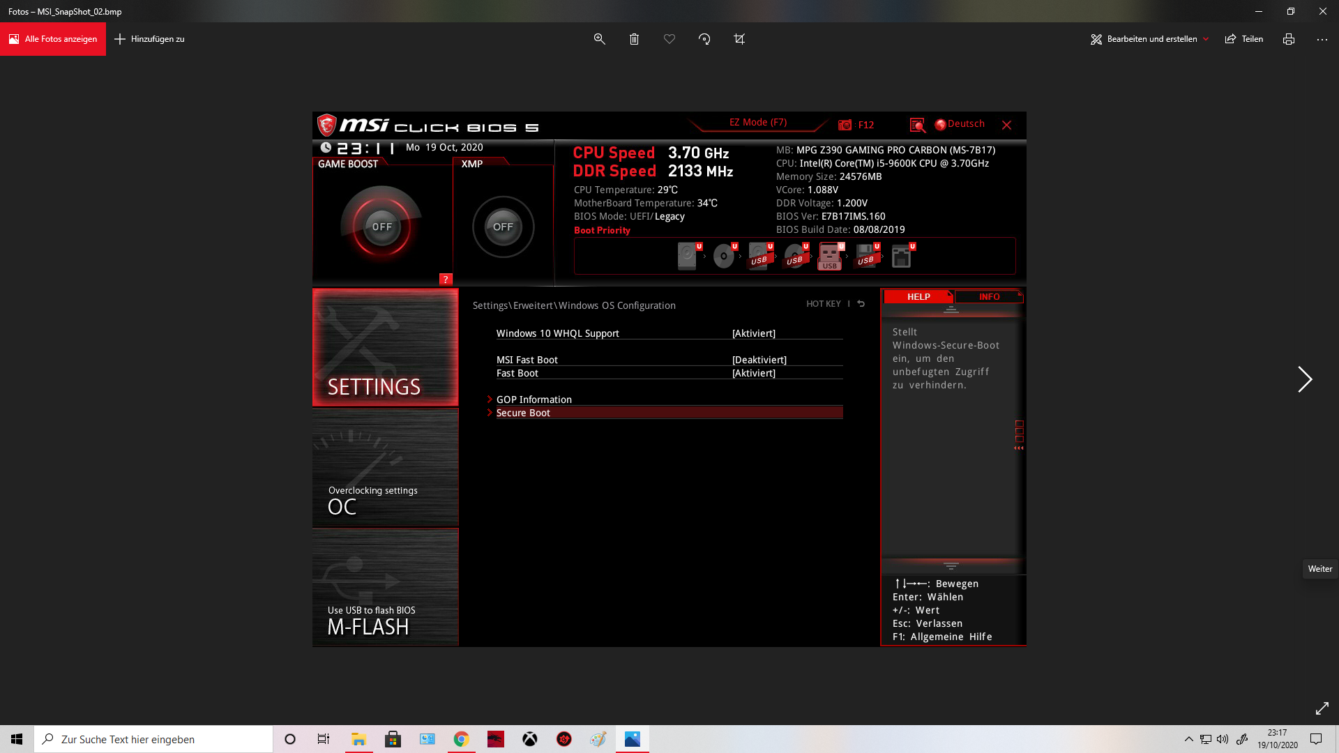
Task: Click Hinzufügen zu button
Action: coord(150,39)
